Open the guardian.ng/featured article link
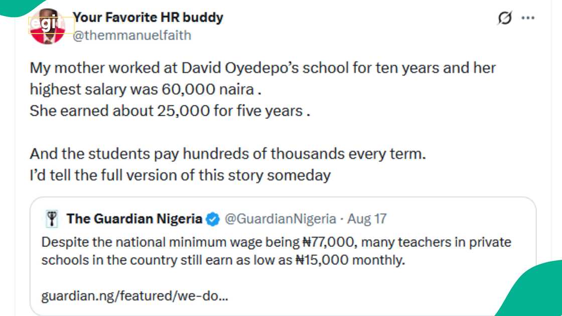 click(x=134, y=296)
